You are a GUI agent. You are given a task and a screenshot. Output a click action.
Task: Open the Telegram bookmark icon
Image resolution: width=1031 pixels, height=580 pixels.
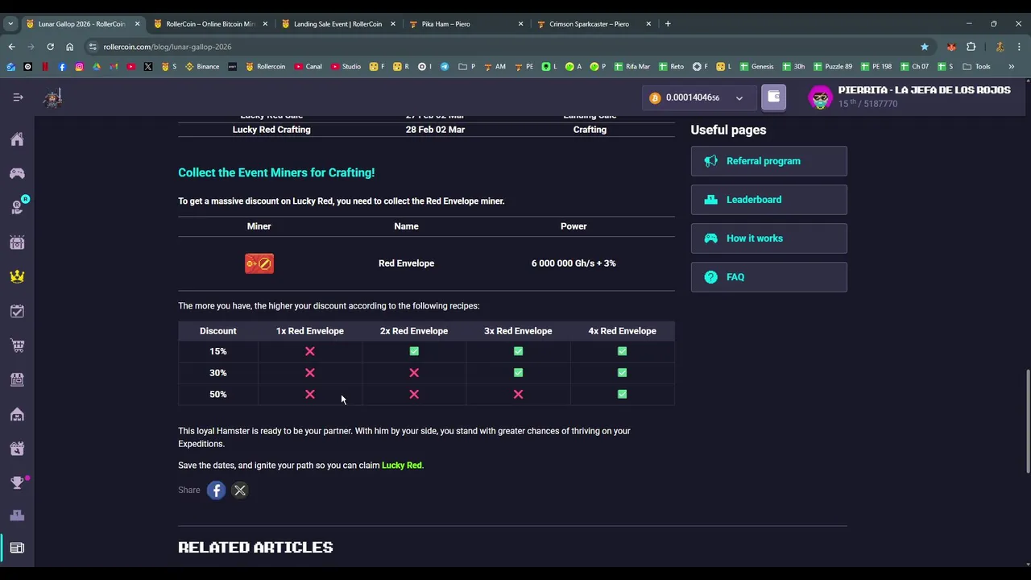tap(444, 67)
